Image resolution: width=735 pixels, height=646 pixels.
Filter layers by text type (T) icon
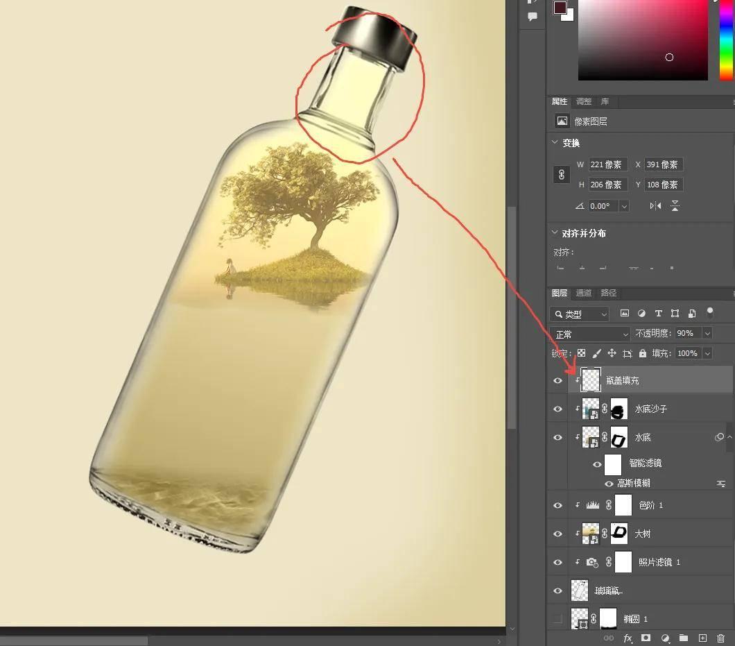(x=658, y=314)
